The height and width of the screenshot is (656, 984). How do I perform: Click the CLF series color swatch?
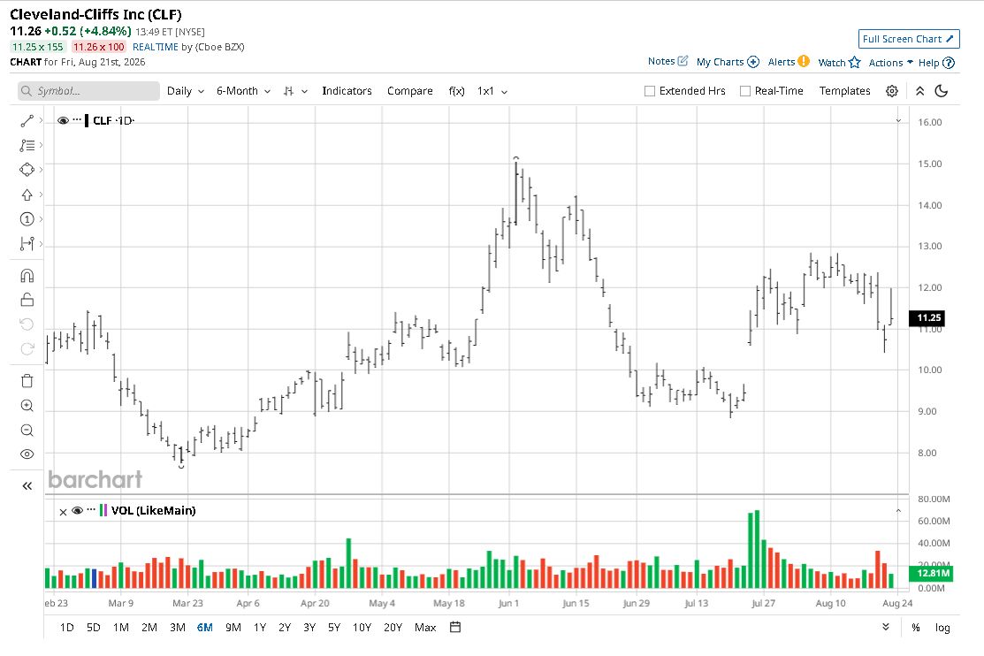[x=87, y=120]
